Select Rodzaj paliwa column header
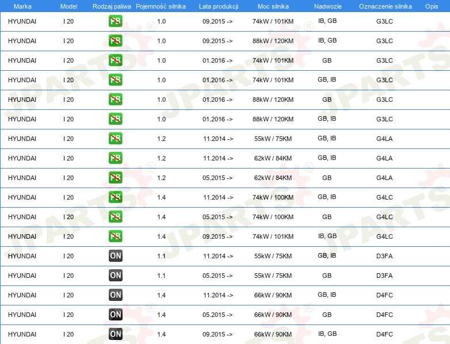 click(x=112, y=6)
